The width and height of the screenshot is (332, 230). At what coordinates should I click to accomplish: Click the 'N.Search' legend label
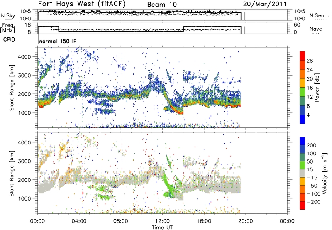(320, 15)
